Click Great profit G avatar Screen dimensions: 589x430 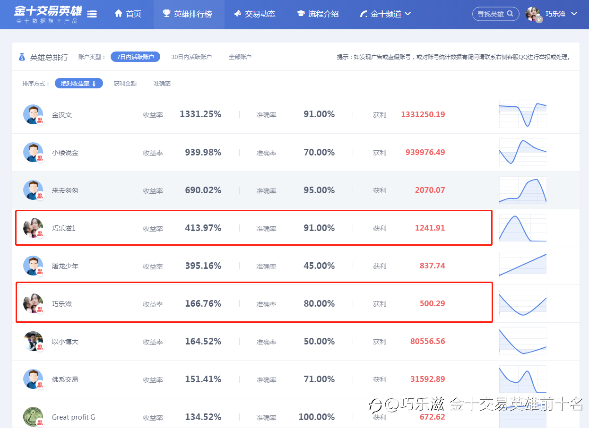pos(33,417)
